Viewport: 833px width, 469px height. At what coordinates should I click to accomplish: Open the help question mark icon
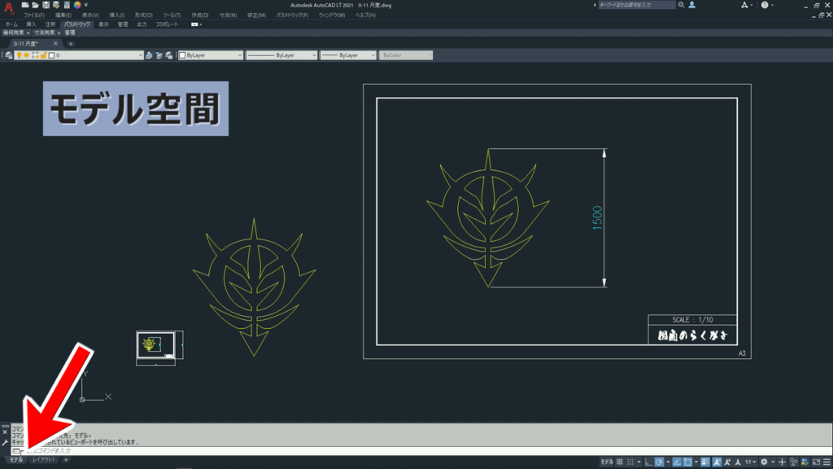tap(765, 5)
